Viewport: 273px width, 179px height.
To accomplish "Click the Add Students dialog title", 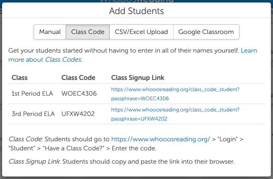I will [136, 11].
